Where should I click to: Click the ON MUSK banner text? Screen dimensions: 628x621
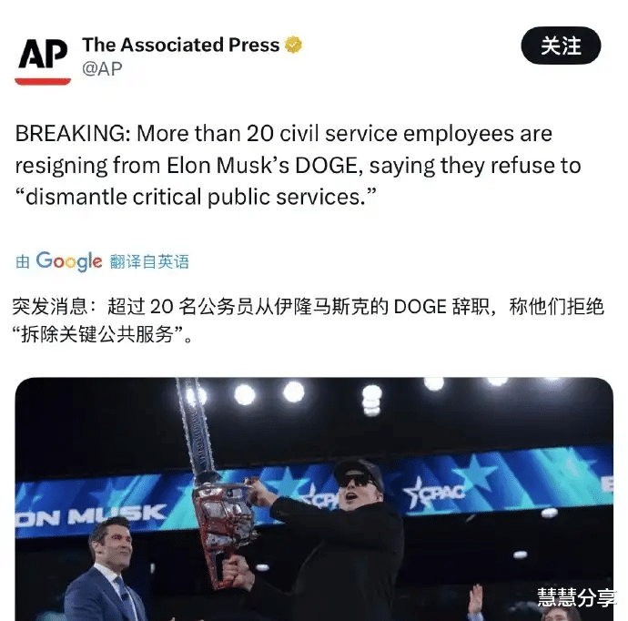(90, 517)
